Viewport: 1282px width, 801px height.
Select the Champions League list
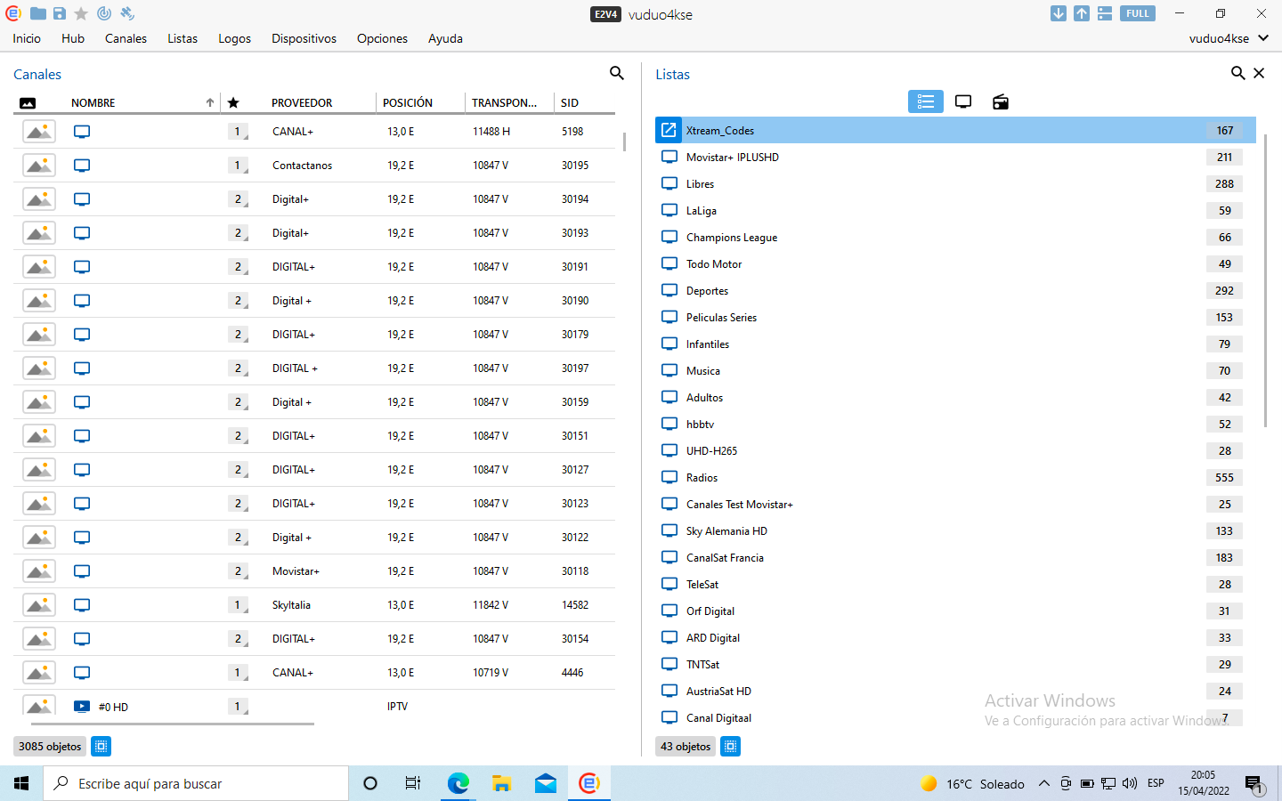tap(732, 238)
